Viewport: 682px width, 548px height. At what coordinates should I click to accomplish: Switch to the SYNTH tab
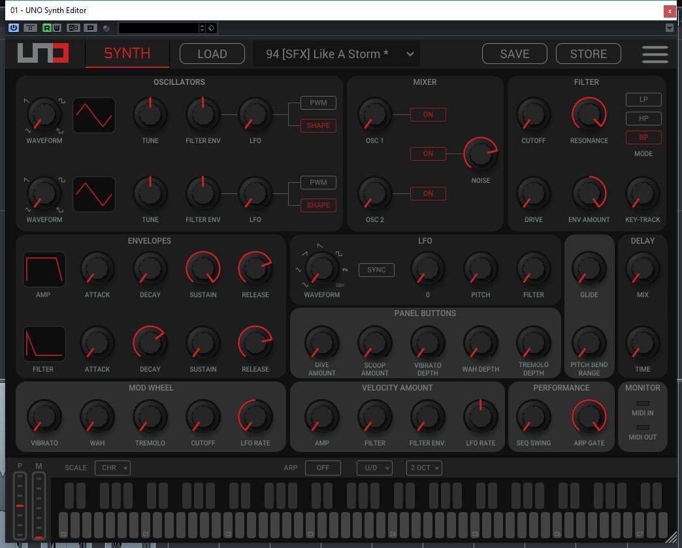(127, 54)
